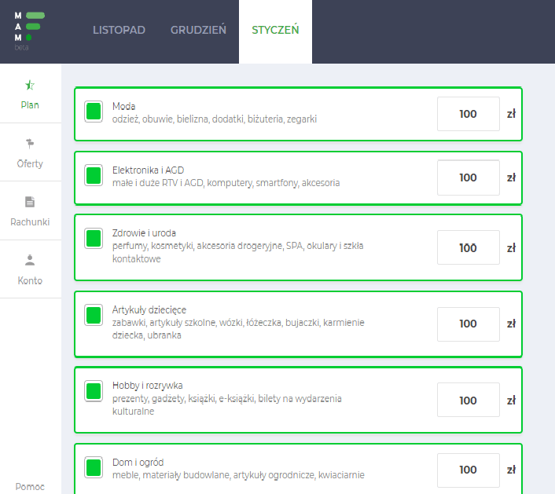Toggle the Hobby i rozrywka checkbox
This screenshot has width=555, height=494.
(x=94, y=390)
